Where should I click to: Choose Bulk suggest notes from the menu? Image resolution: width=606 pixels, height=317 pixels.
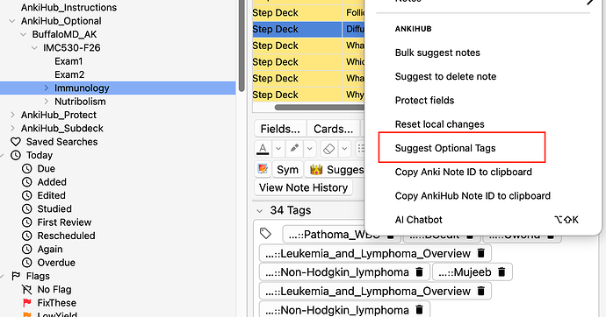click(437, 53)
